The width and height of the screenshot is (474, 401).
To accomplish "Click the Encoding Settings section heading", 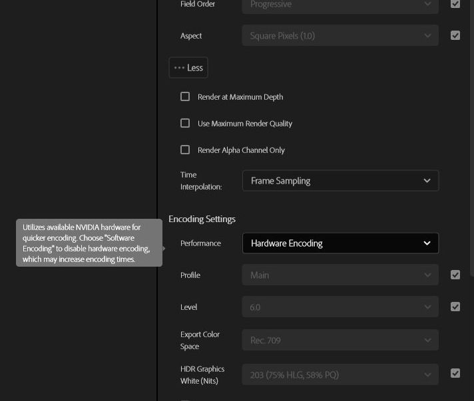I will [202, 219].
